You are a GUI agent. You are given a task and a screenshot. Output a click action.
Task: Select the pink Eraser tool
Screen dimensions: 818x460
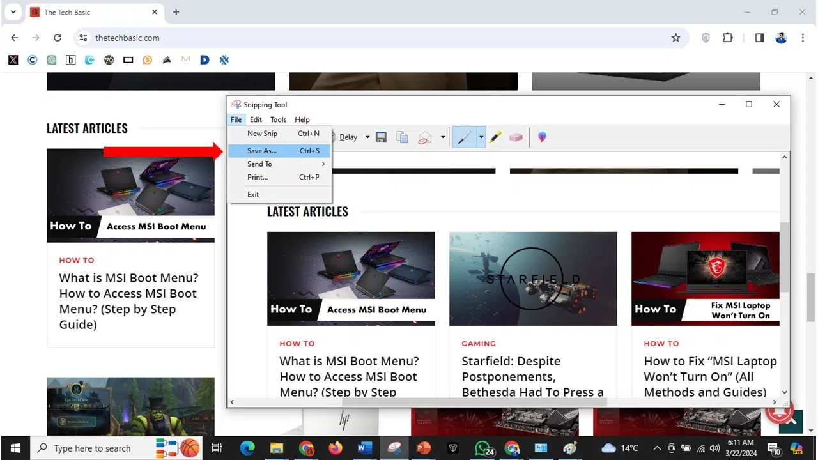click(x=516, y=137)
